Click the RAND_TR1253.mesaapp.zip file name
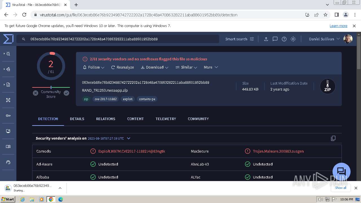This screenshot has height=203, width=361. click(x=105, y=90)
